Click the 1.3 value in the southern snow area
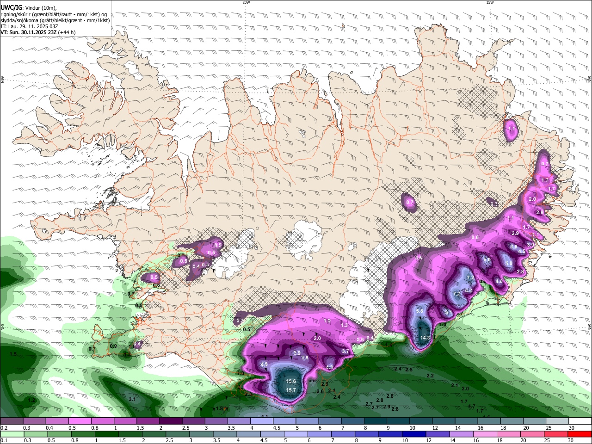This screenshot has height=444, width=592. pyautogui.click(x=344, y=326)
